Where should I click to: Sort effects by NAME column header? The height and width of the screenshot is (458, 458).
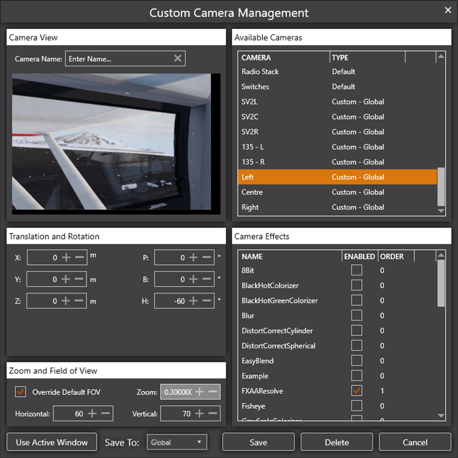pos(290,257)
